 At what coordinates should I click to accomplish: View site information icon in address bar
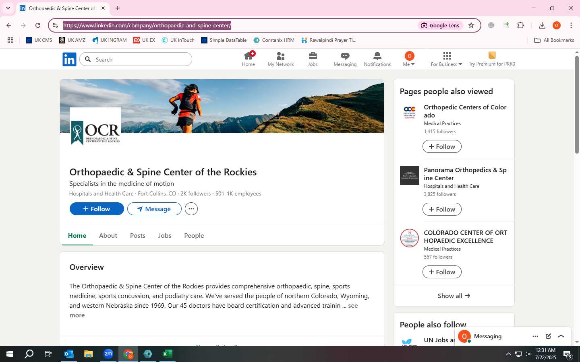(x=55, y=25)
